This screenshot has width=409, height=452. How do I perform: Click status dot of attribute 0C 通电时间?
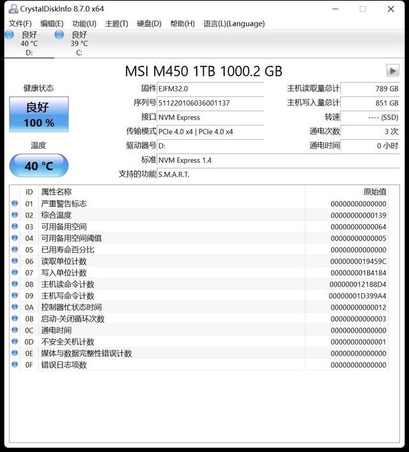tap(15, 330)
